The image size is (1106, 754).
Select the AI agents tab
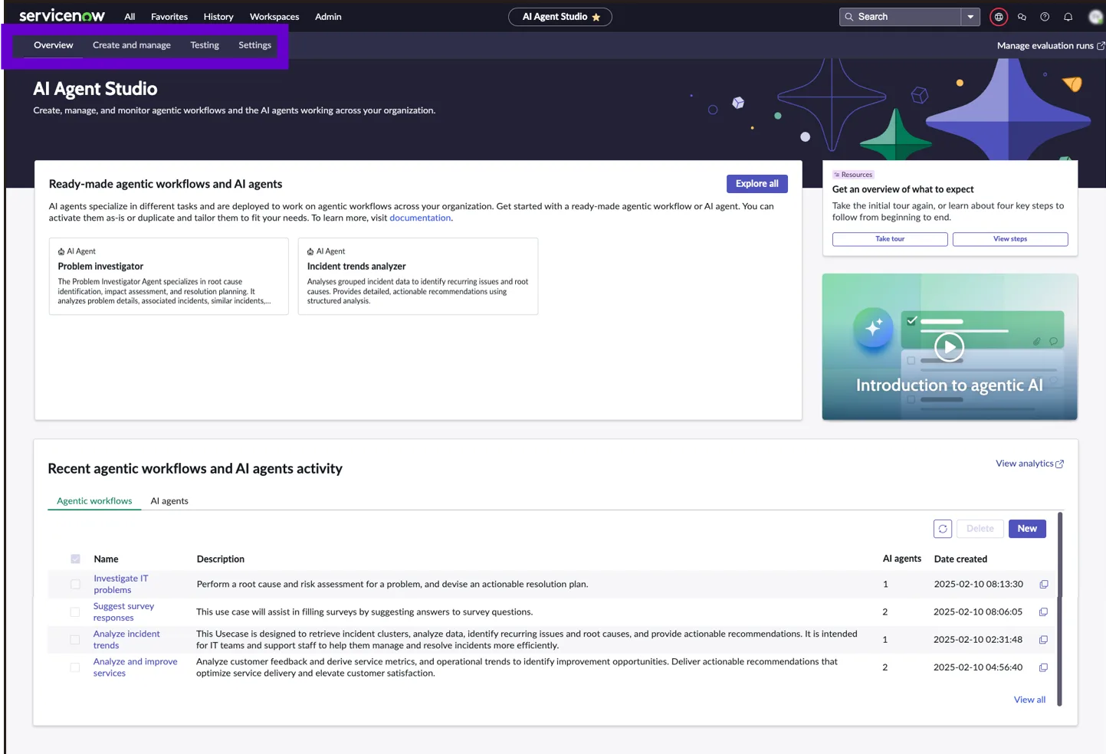[169, 501]
